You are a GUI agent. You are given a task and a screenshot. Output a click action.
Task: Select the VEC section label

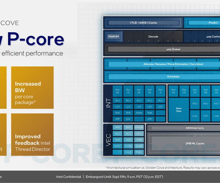(x=108, y=140)
